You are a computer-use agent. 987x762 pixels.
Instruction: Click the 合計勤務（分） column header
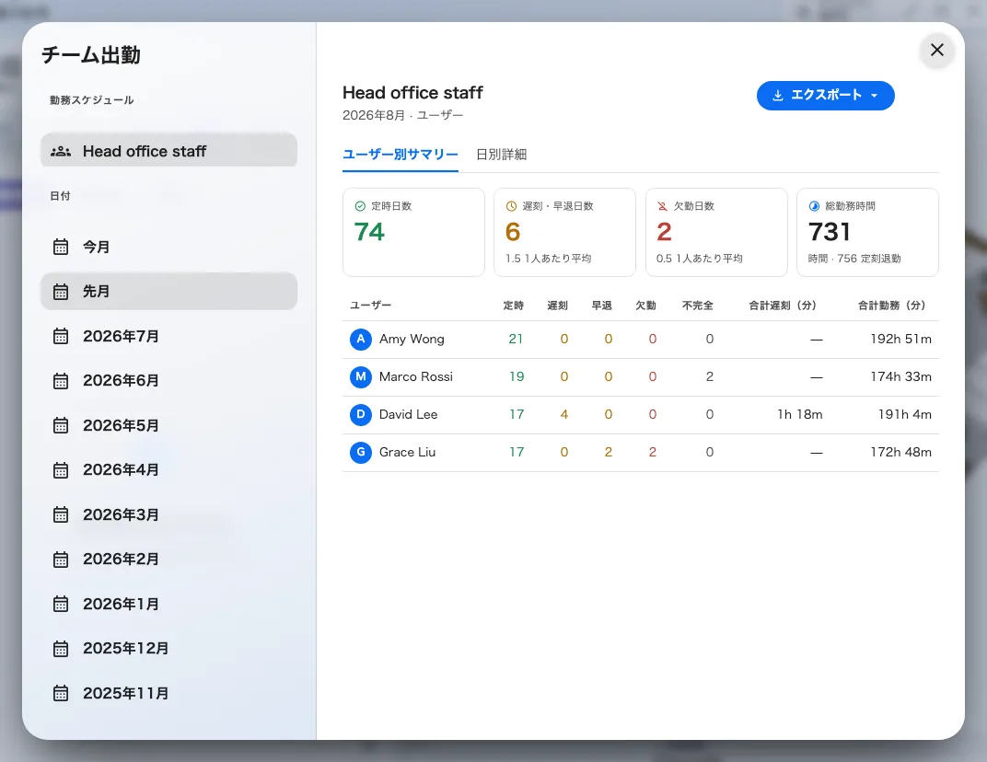pos(892,306)
